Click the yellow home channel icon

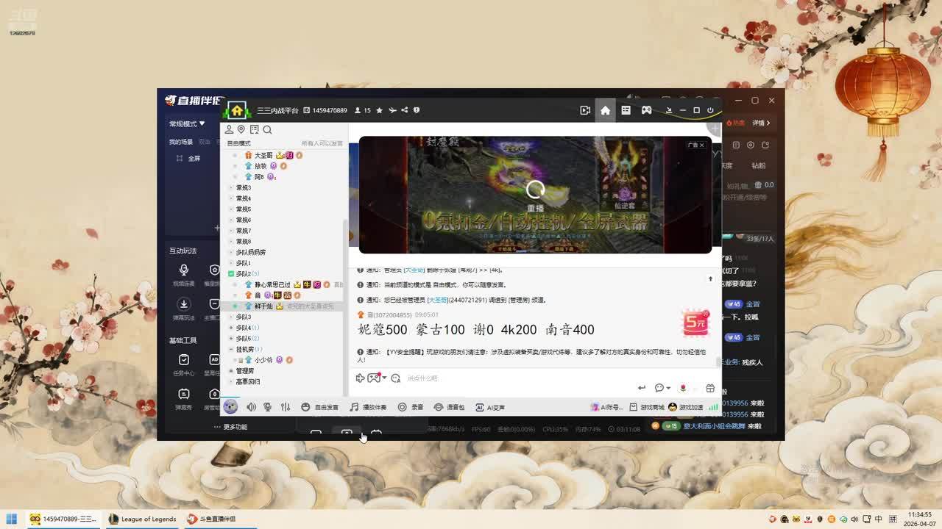[x=237, y=110]
